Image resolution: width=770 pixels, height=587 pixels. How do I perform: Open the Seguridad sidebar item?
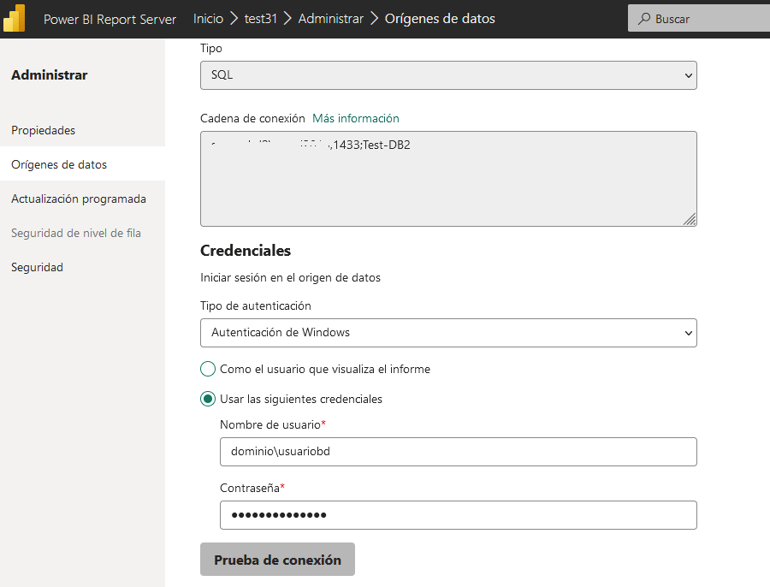[x=38, y=267]
